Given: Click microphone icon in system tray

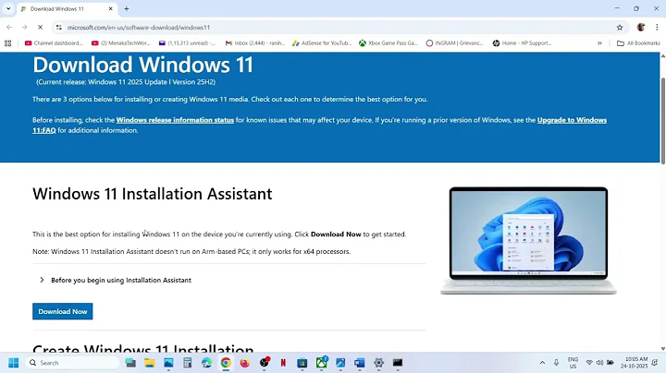Looking at the screenshot, I should [x=556, y=363].
